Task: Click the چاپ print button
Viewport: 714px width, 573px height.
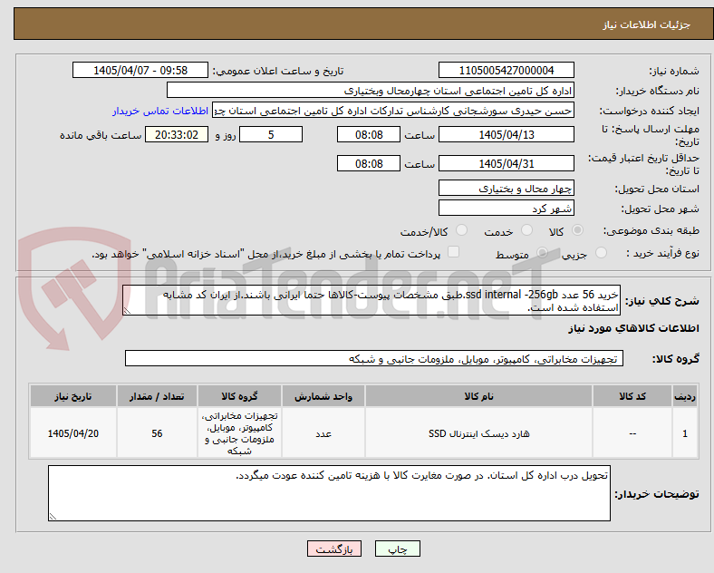Action: [x=398, y=549]
